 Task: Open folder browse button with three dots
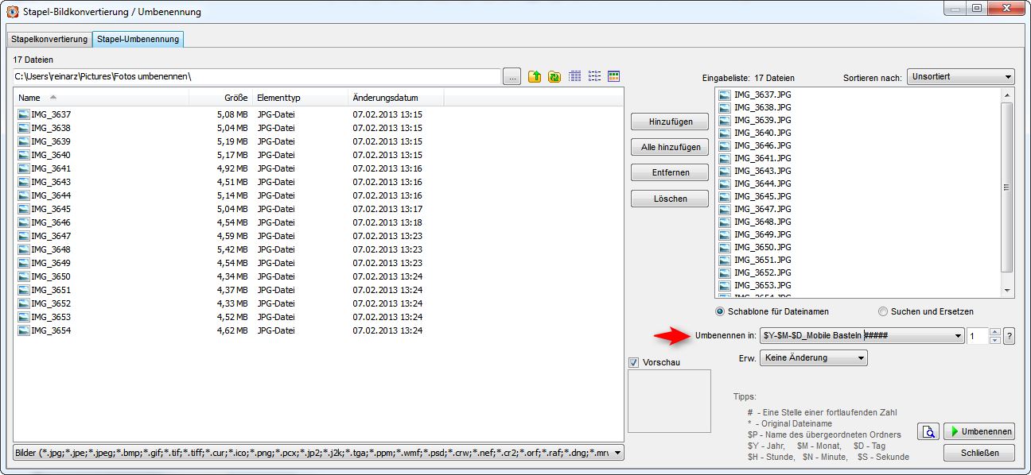pyautogui.click(x=512, y=76)
